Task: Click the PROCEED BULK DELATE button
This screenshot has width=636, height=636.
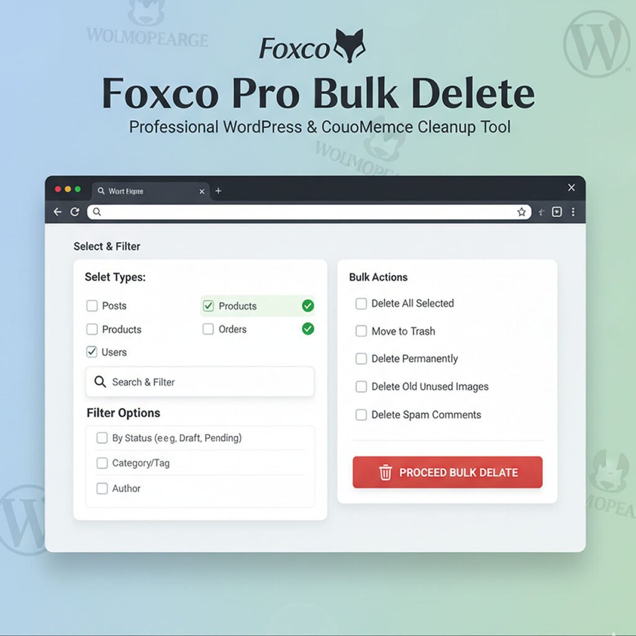Action: (x=447, y=472)
